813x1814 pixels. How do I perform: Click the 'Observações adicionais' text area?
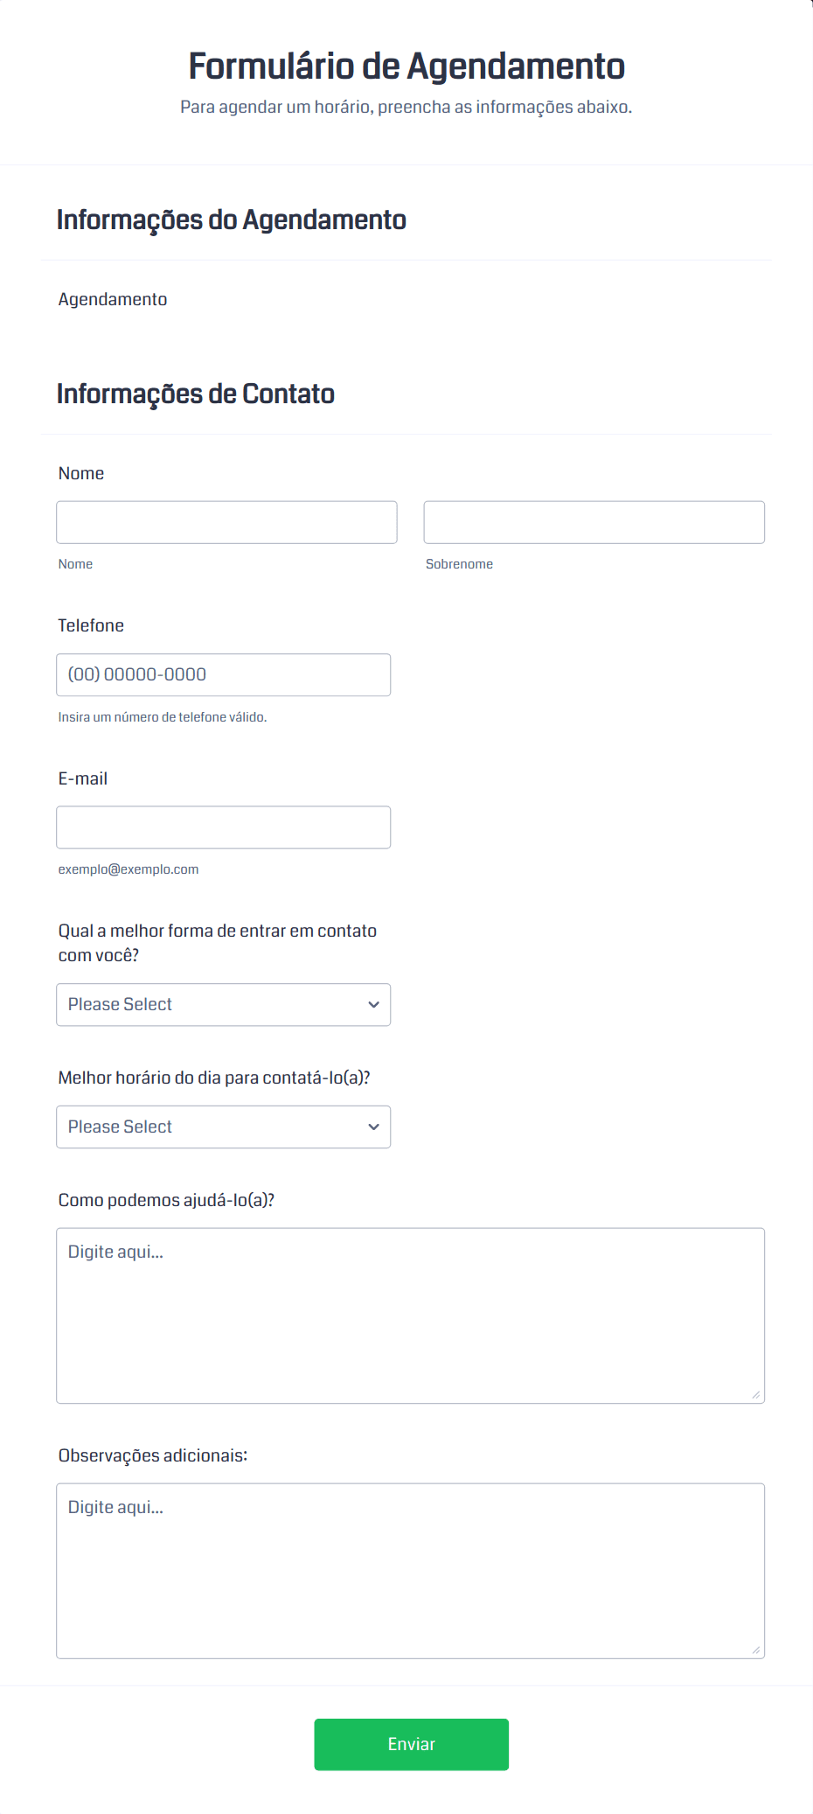point(410,1571)
